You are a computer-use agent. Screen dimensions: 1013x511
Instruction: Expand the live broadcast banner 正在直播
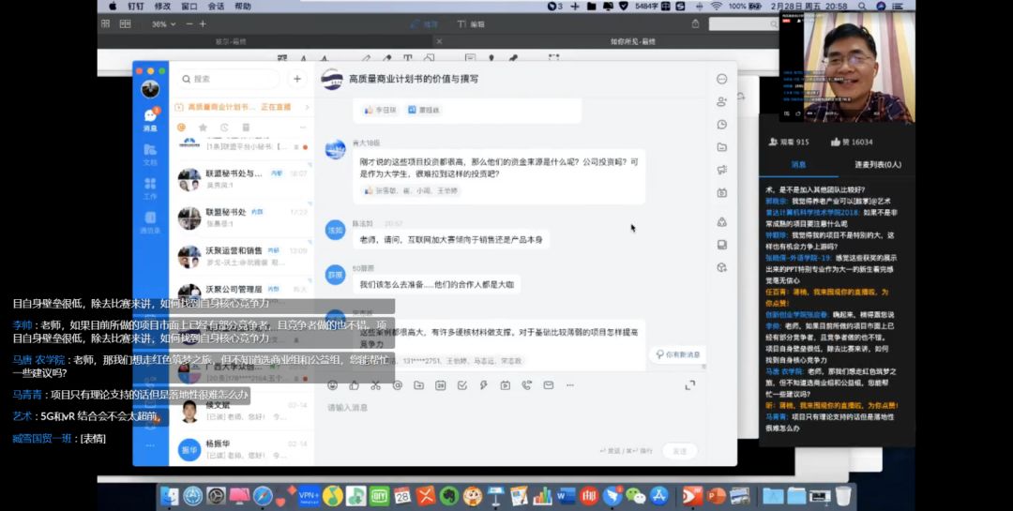click(242, 107)
